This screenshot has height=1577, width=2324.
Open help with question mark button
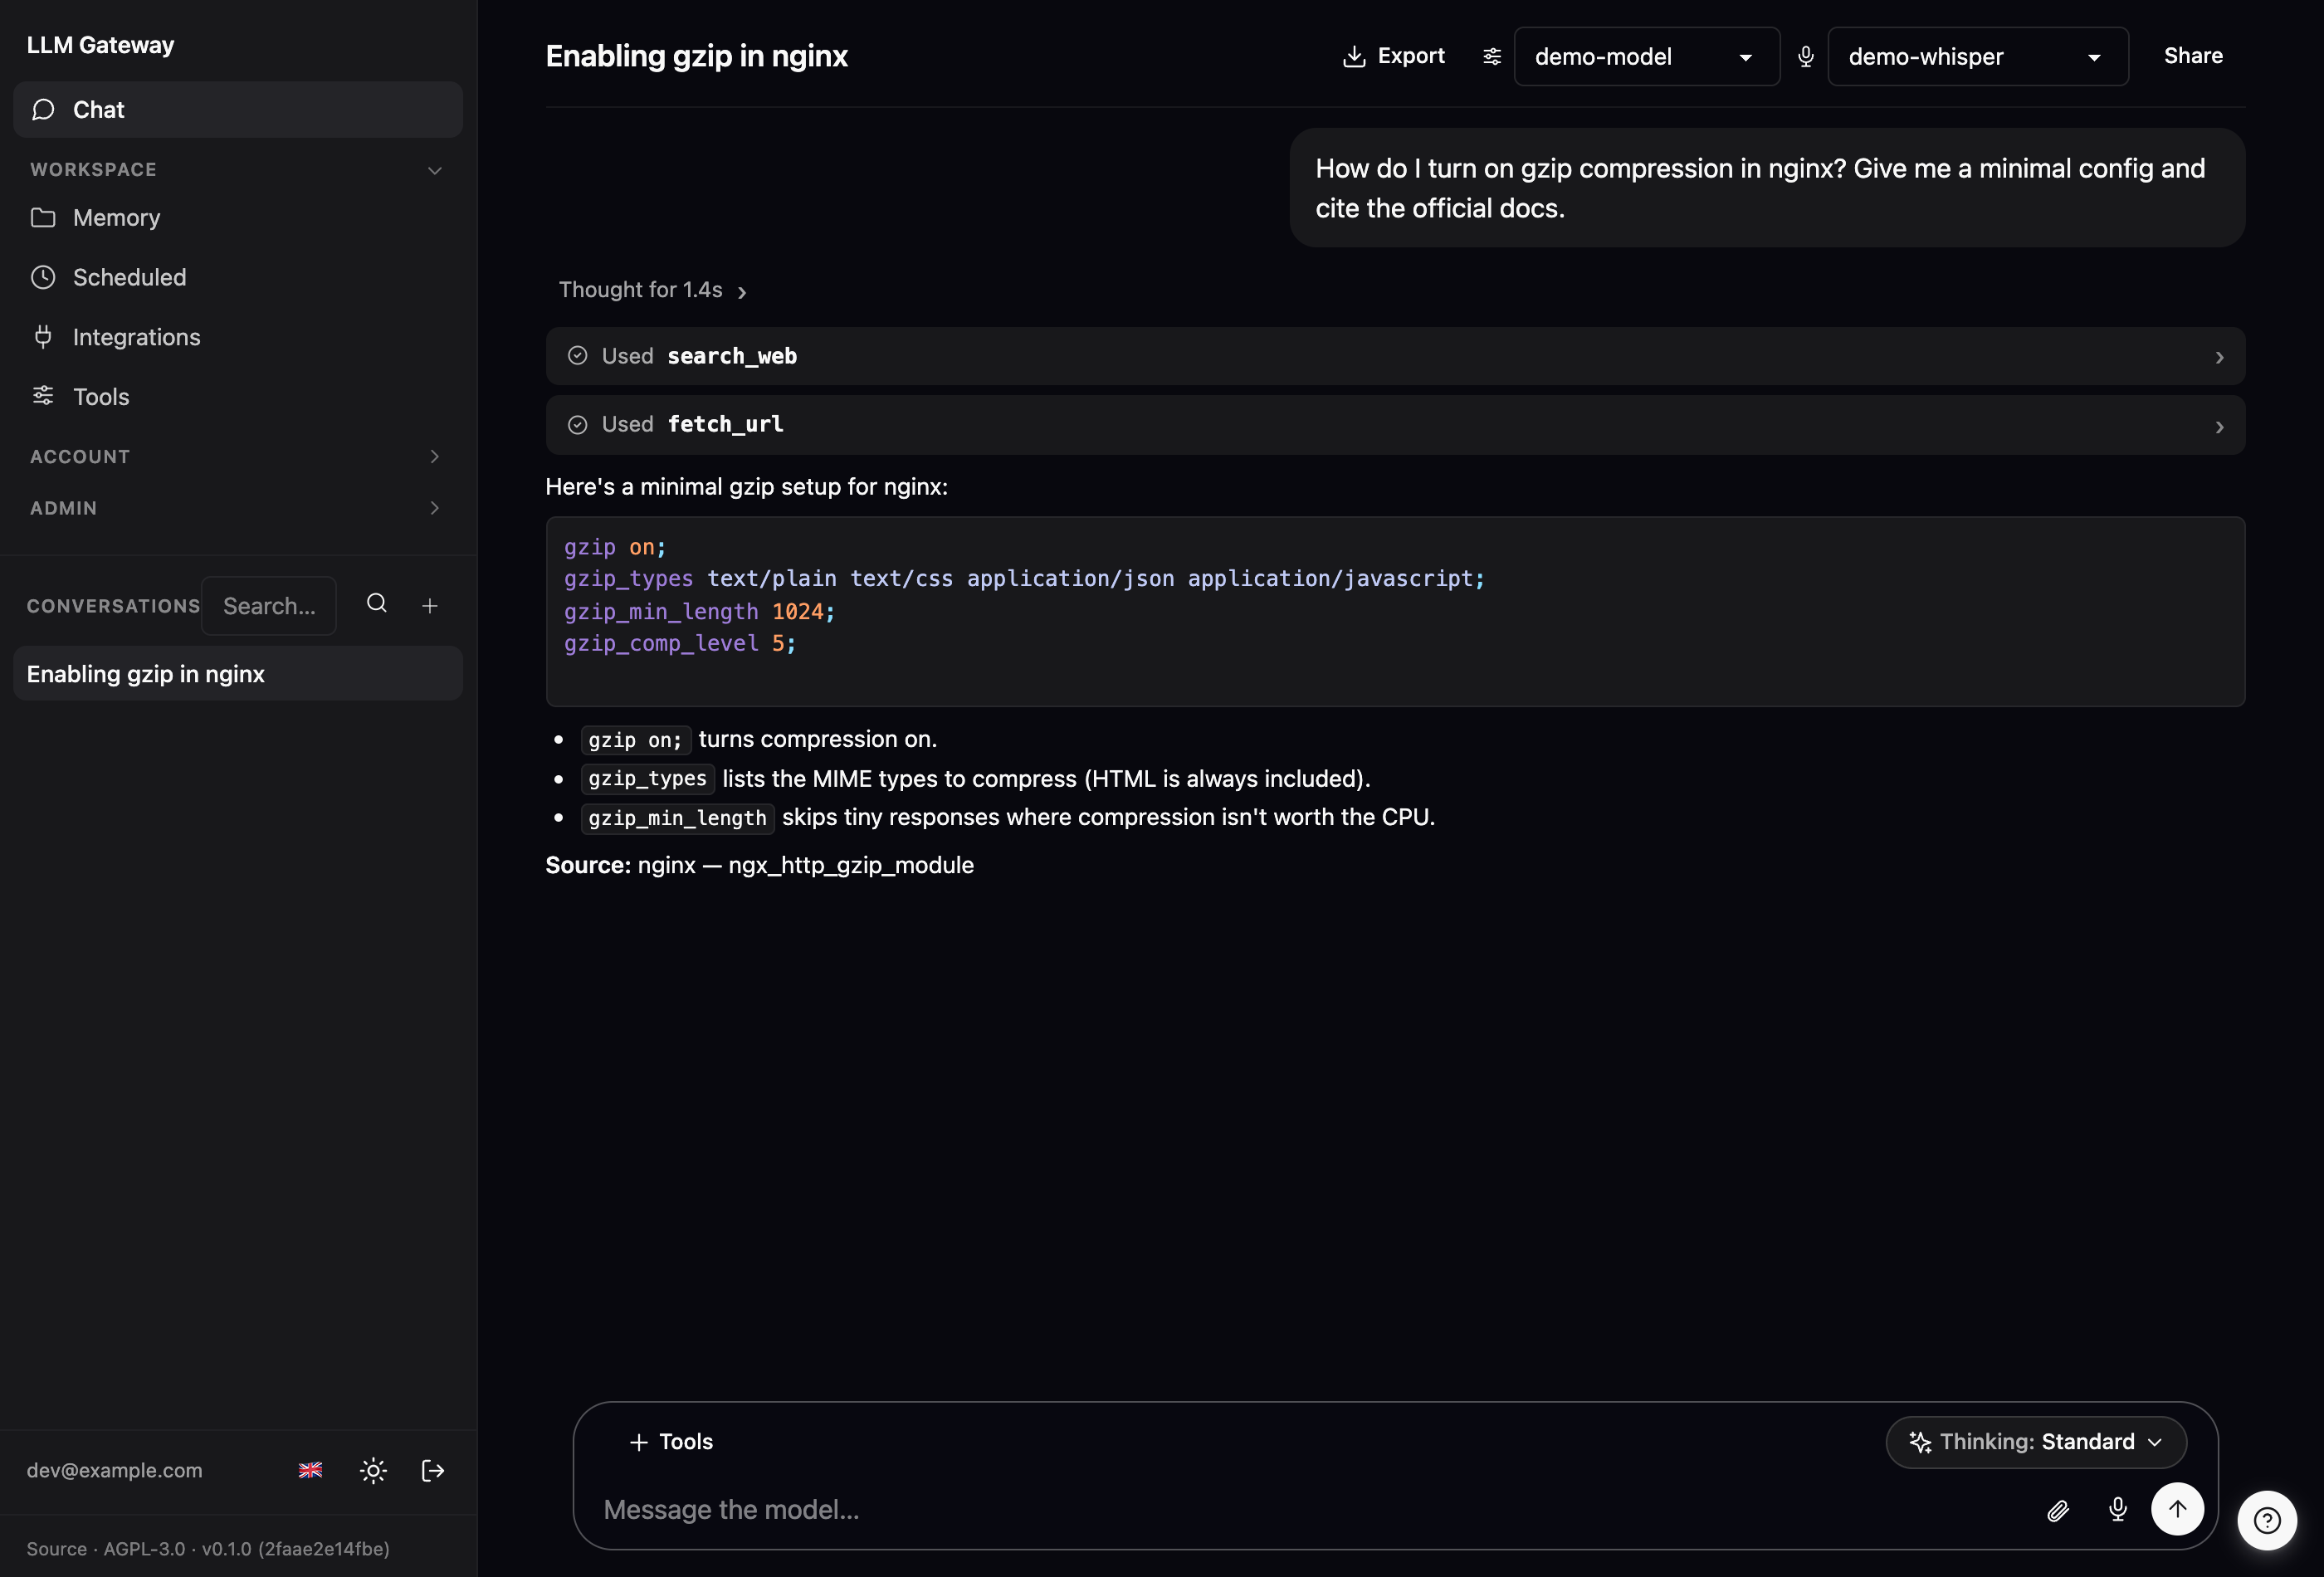point(2267,1520)
